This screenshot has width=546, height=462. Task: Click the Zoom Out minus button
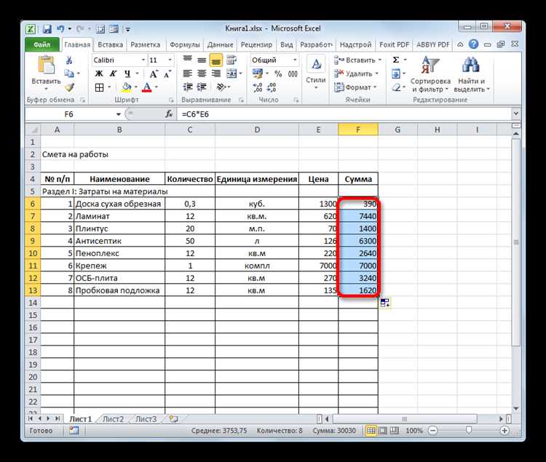(x=433, y=431)
